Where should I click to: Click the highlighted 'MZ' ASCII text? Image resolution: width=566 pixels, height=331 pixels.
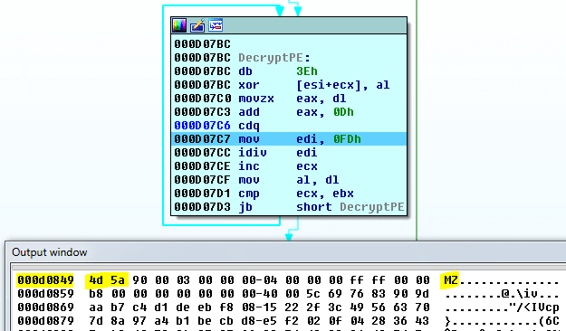(x=450, y=280)
